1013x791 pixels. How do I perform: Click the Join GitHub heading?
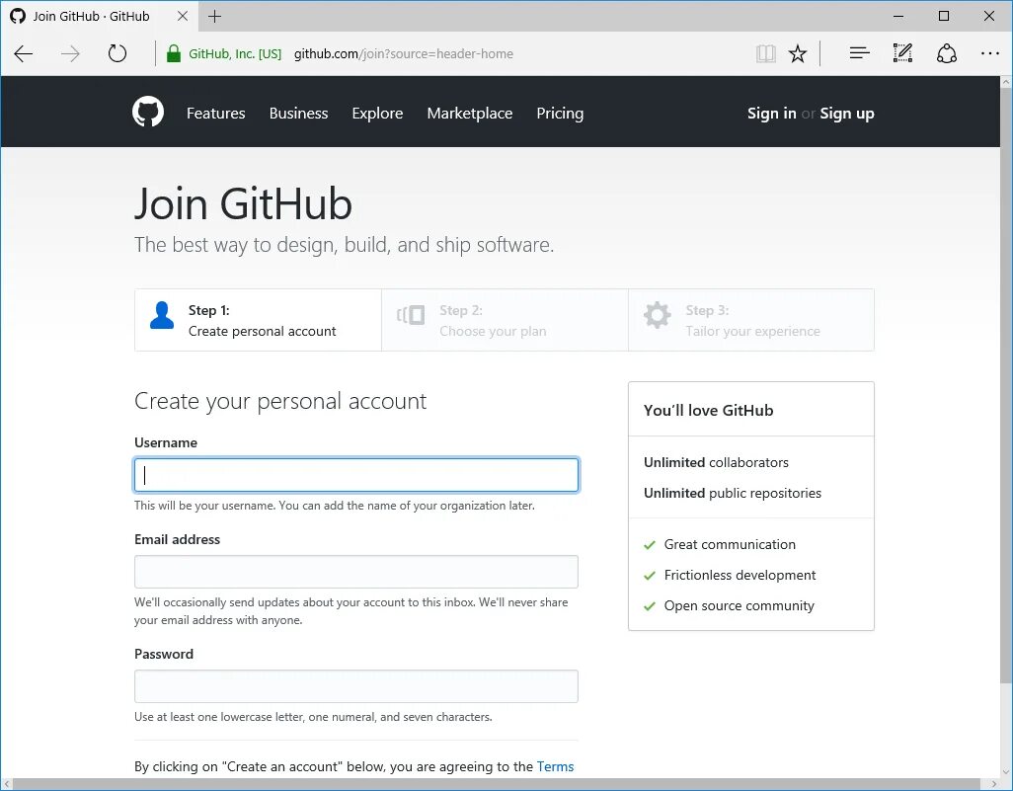[244, 203]
